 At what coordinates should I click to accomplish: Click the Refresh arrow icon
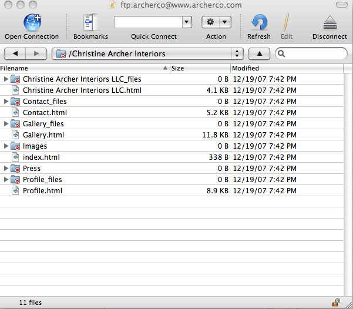(259, 22)
